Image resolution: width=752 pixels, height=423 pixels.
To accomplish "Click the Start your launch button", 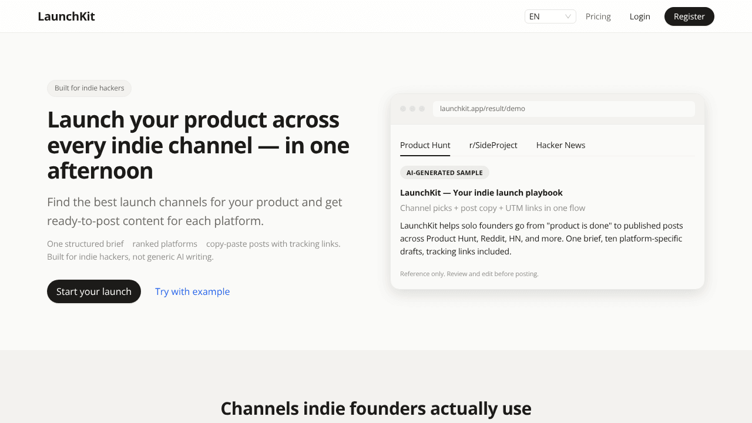I will pyautogui.click(x=94, y=291).
